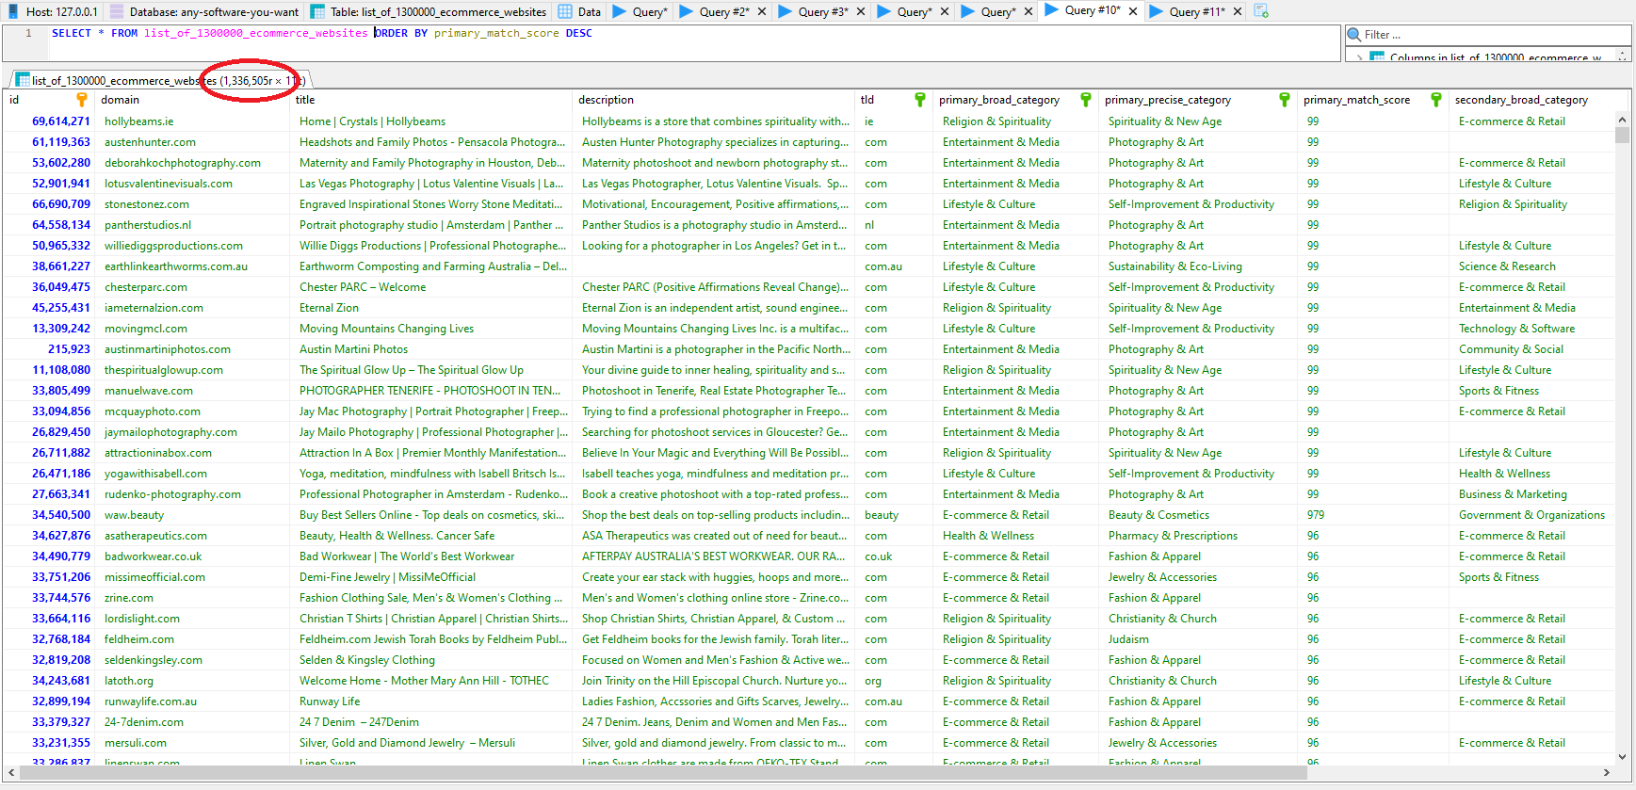This screenshot has width=1636, height=790.
Task: Switch to the Data tab
Action: point(579,11)
